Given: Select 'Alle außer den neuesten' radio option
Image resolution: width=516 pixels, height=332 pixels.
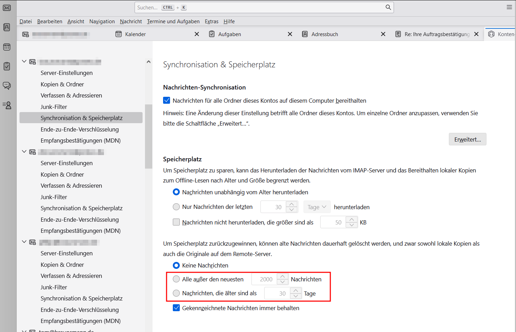Looking at the screenshot, I should (176, 279).
